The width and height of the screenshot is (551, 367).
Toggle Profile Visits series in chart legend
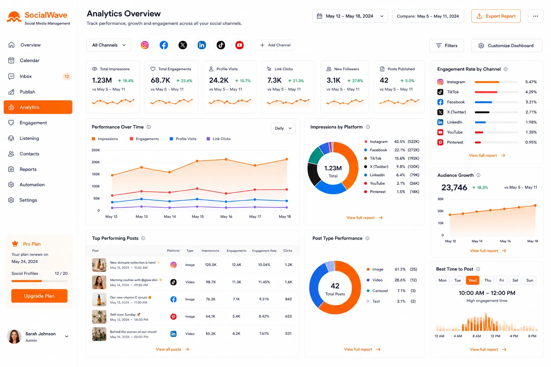[183, 139]
